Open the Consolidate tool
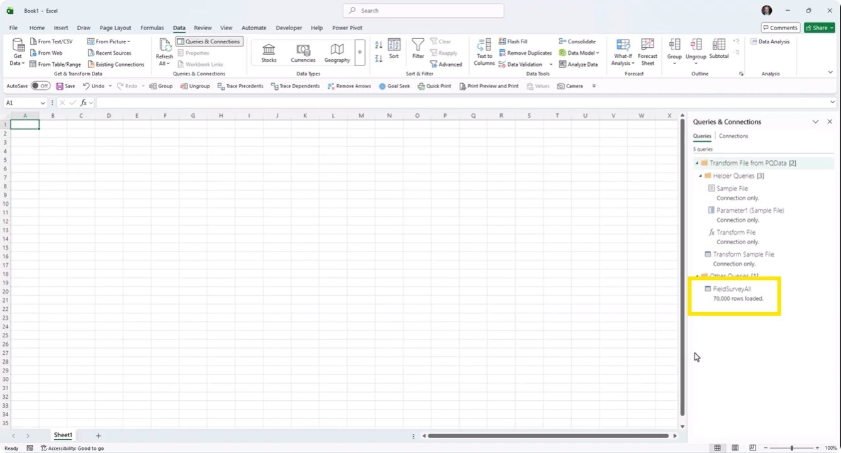 577,42
